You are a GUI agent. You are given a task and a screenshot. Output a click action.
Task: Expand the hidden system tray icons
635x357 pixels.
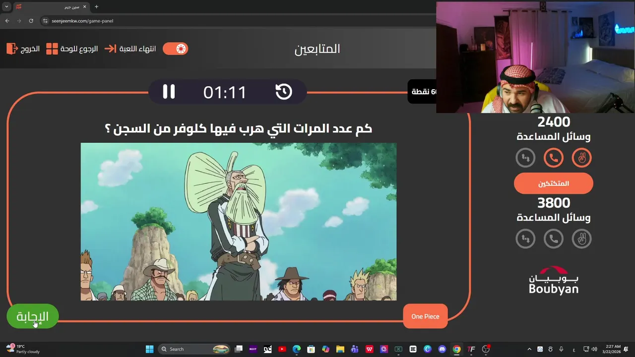click(529, 349)
